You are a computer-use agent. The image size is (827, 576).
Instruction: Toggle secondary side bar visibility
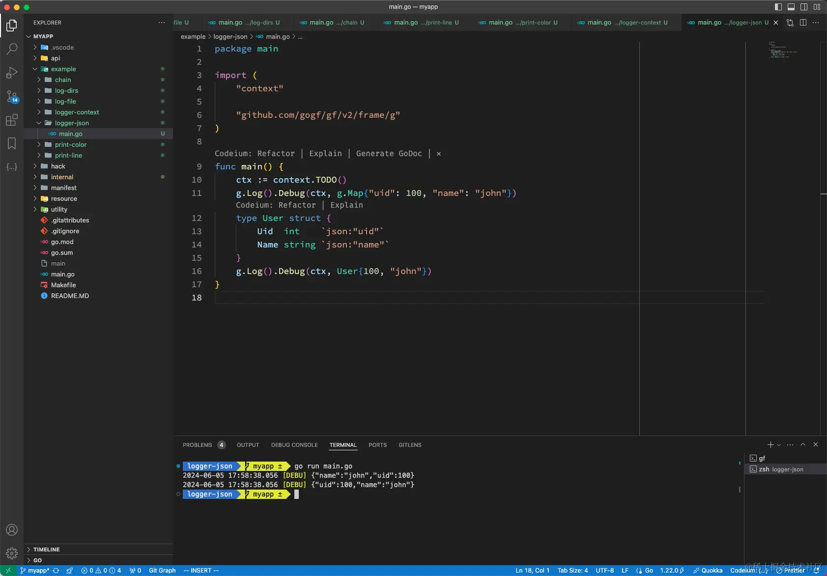804,7
